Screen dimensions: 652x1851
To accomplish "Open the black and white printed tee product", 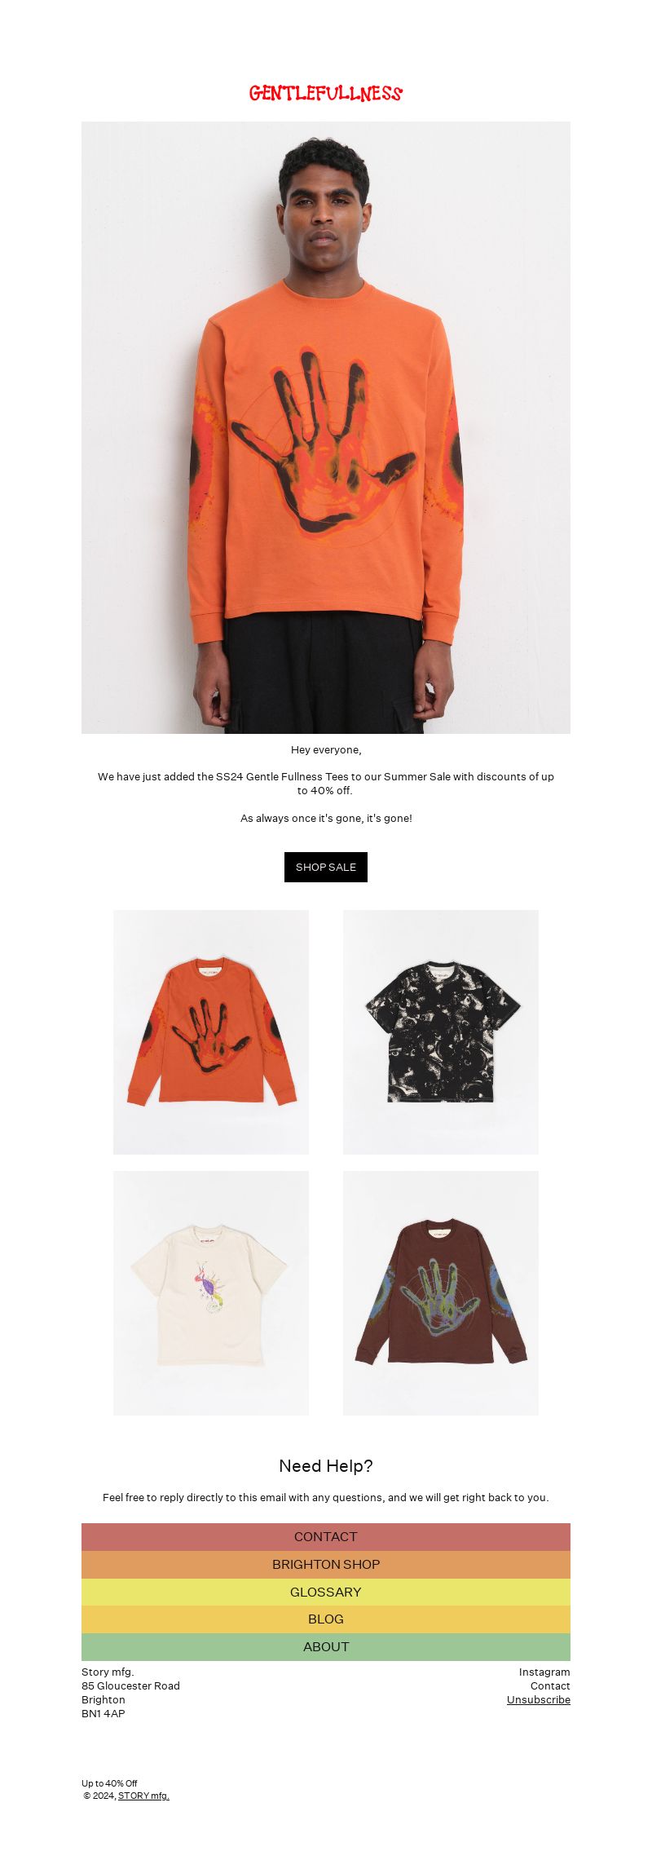I will pos(441,1032).
